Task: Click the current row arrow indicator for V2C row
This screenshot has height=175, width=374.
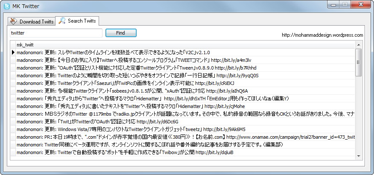Action: pos(13,52)
